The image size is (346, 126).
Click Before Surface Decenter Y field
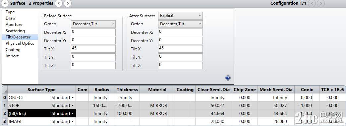click(93, 40)
